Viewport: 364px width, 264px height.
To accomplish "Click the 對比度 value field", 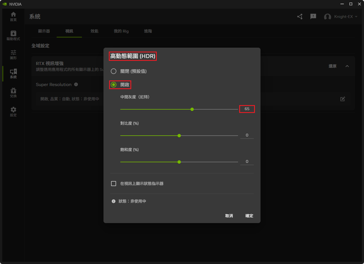I will (x=247, y=135).
